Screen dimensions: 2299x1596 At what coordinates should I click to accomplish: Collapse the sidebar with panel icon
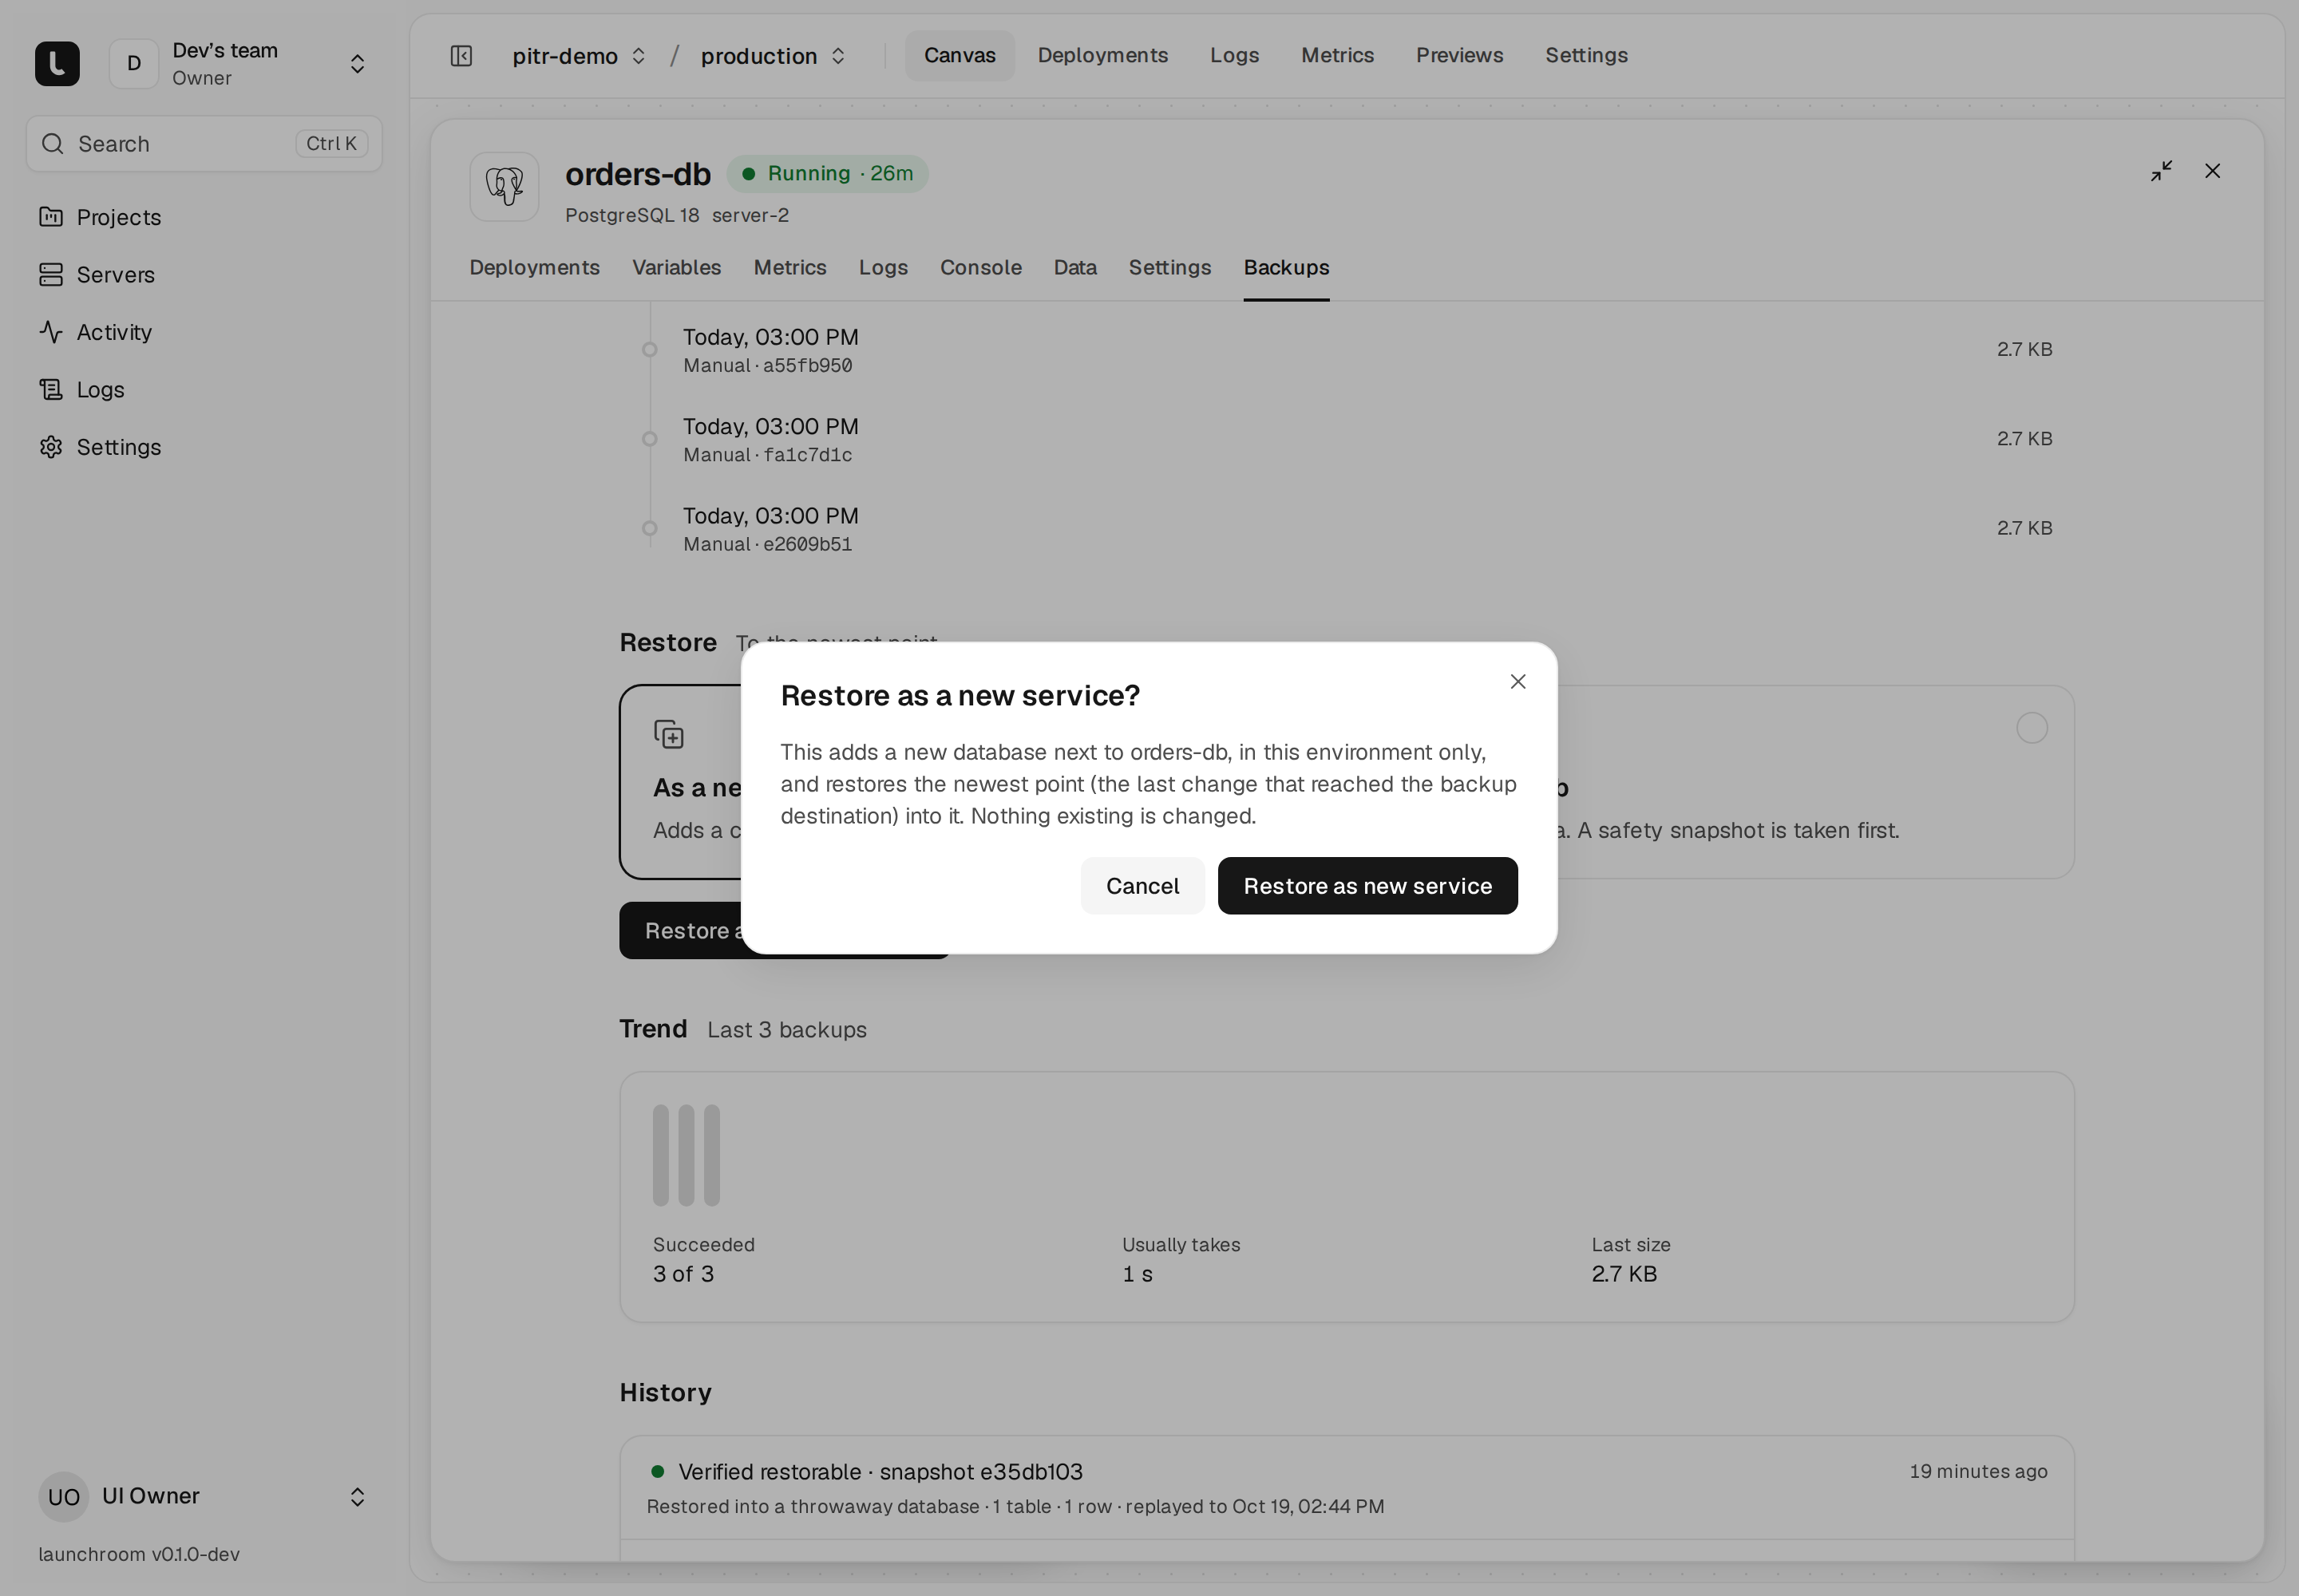[x=461, y=56]
